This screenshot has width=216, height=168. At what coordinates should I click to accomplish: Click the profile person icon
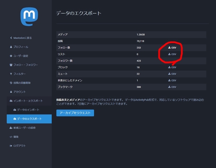(x=11, y=47)
